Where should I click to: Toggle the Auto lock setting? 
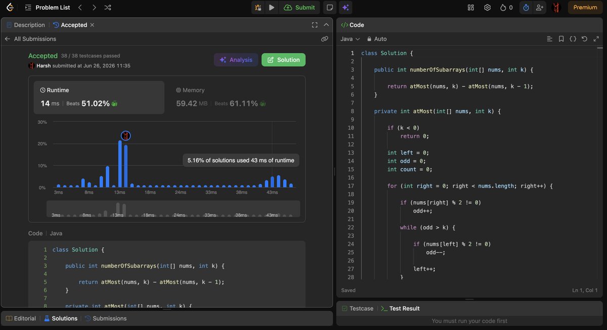[377, 39]
